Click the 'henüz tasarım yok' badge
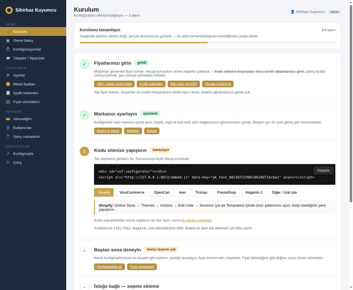353x290 pixels. pyautogui.click(x=161, y=249)
